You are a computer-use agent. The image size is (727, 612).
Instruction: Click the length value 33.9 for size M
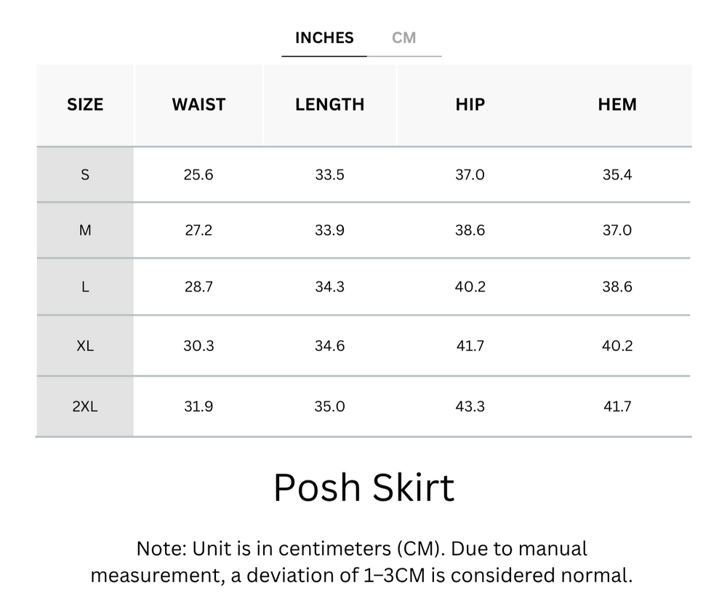(x=329, y=230)
